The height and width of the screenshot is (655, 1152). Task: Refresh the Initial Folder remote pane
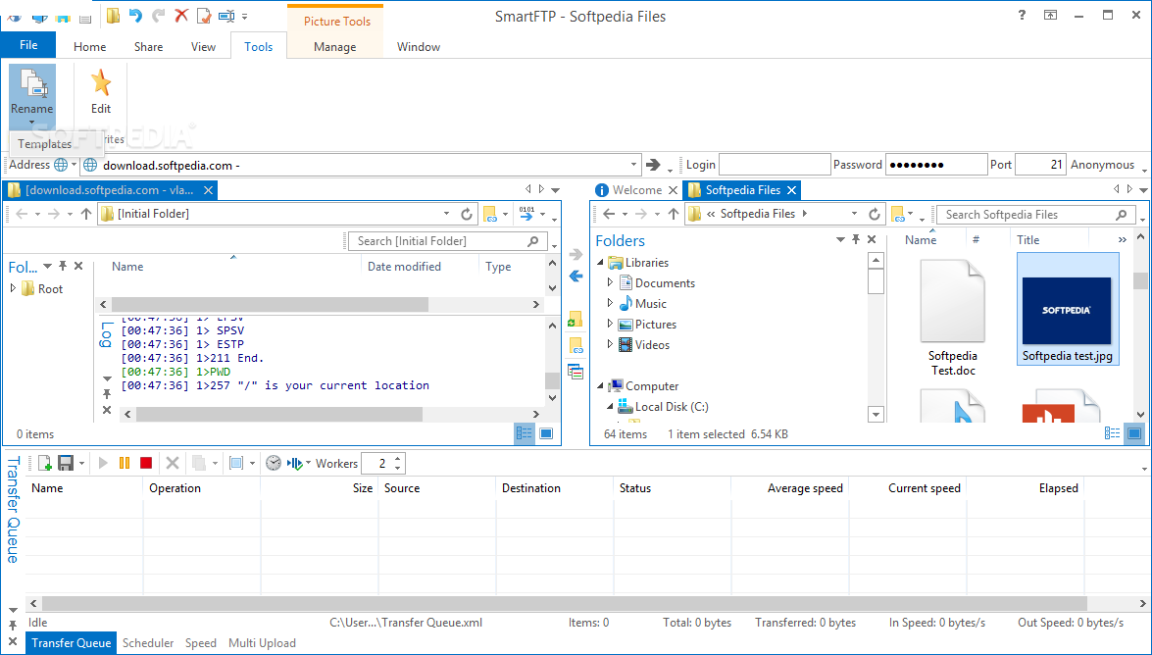pos(467,214)
